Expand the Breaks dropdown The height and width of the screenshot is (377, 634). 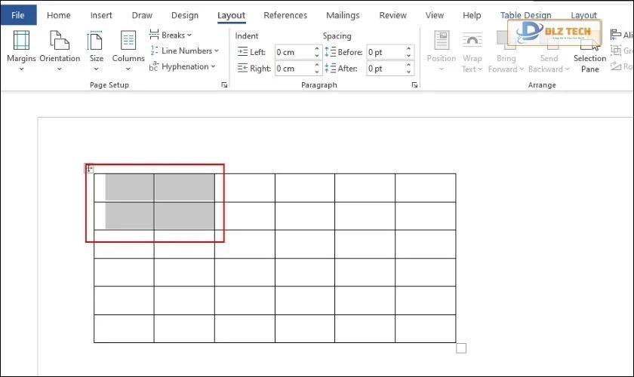coord(171,35)
